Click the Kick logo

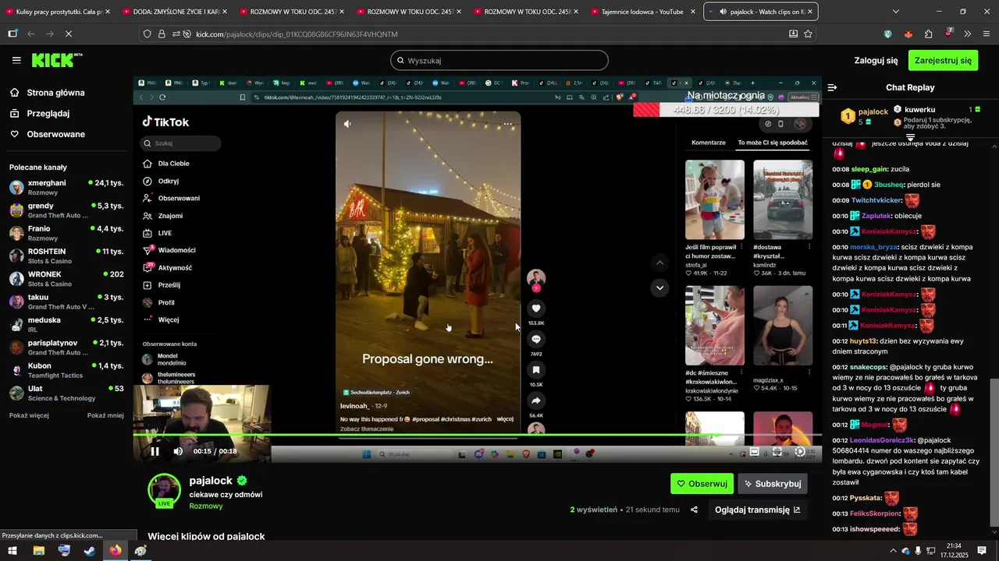pyautogui.click(x=56, y=60)
